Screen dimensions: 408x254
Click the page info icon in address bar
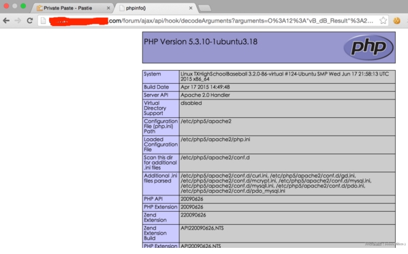point(44,20)
